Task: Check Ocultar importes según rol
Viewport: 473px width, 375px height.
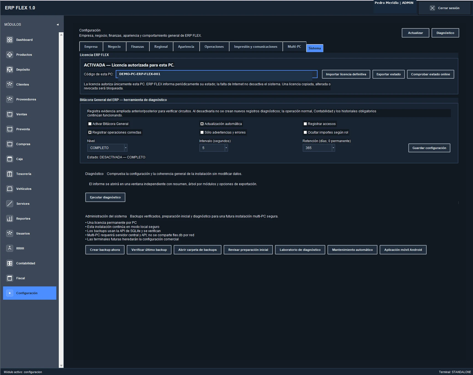Action: click(x=305, y=132)
